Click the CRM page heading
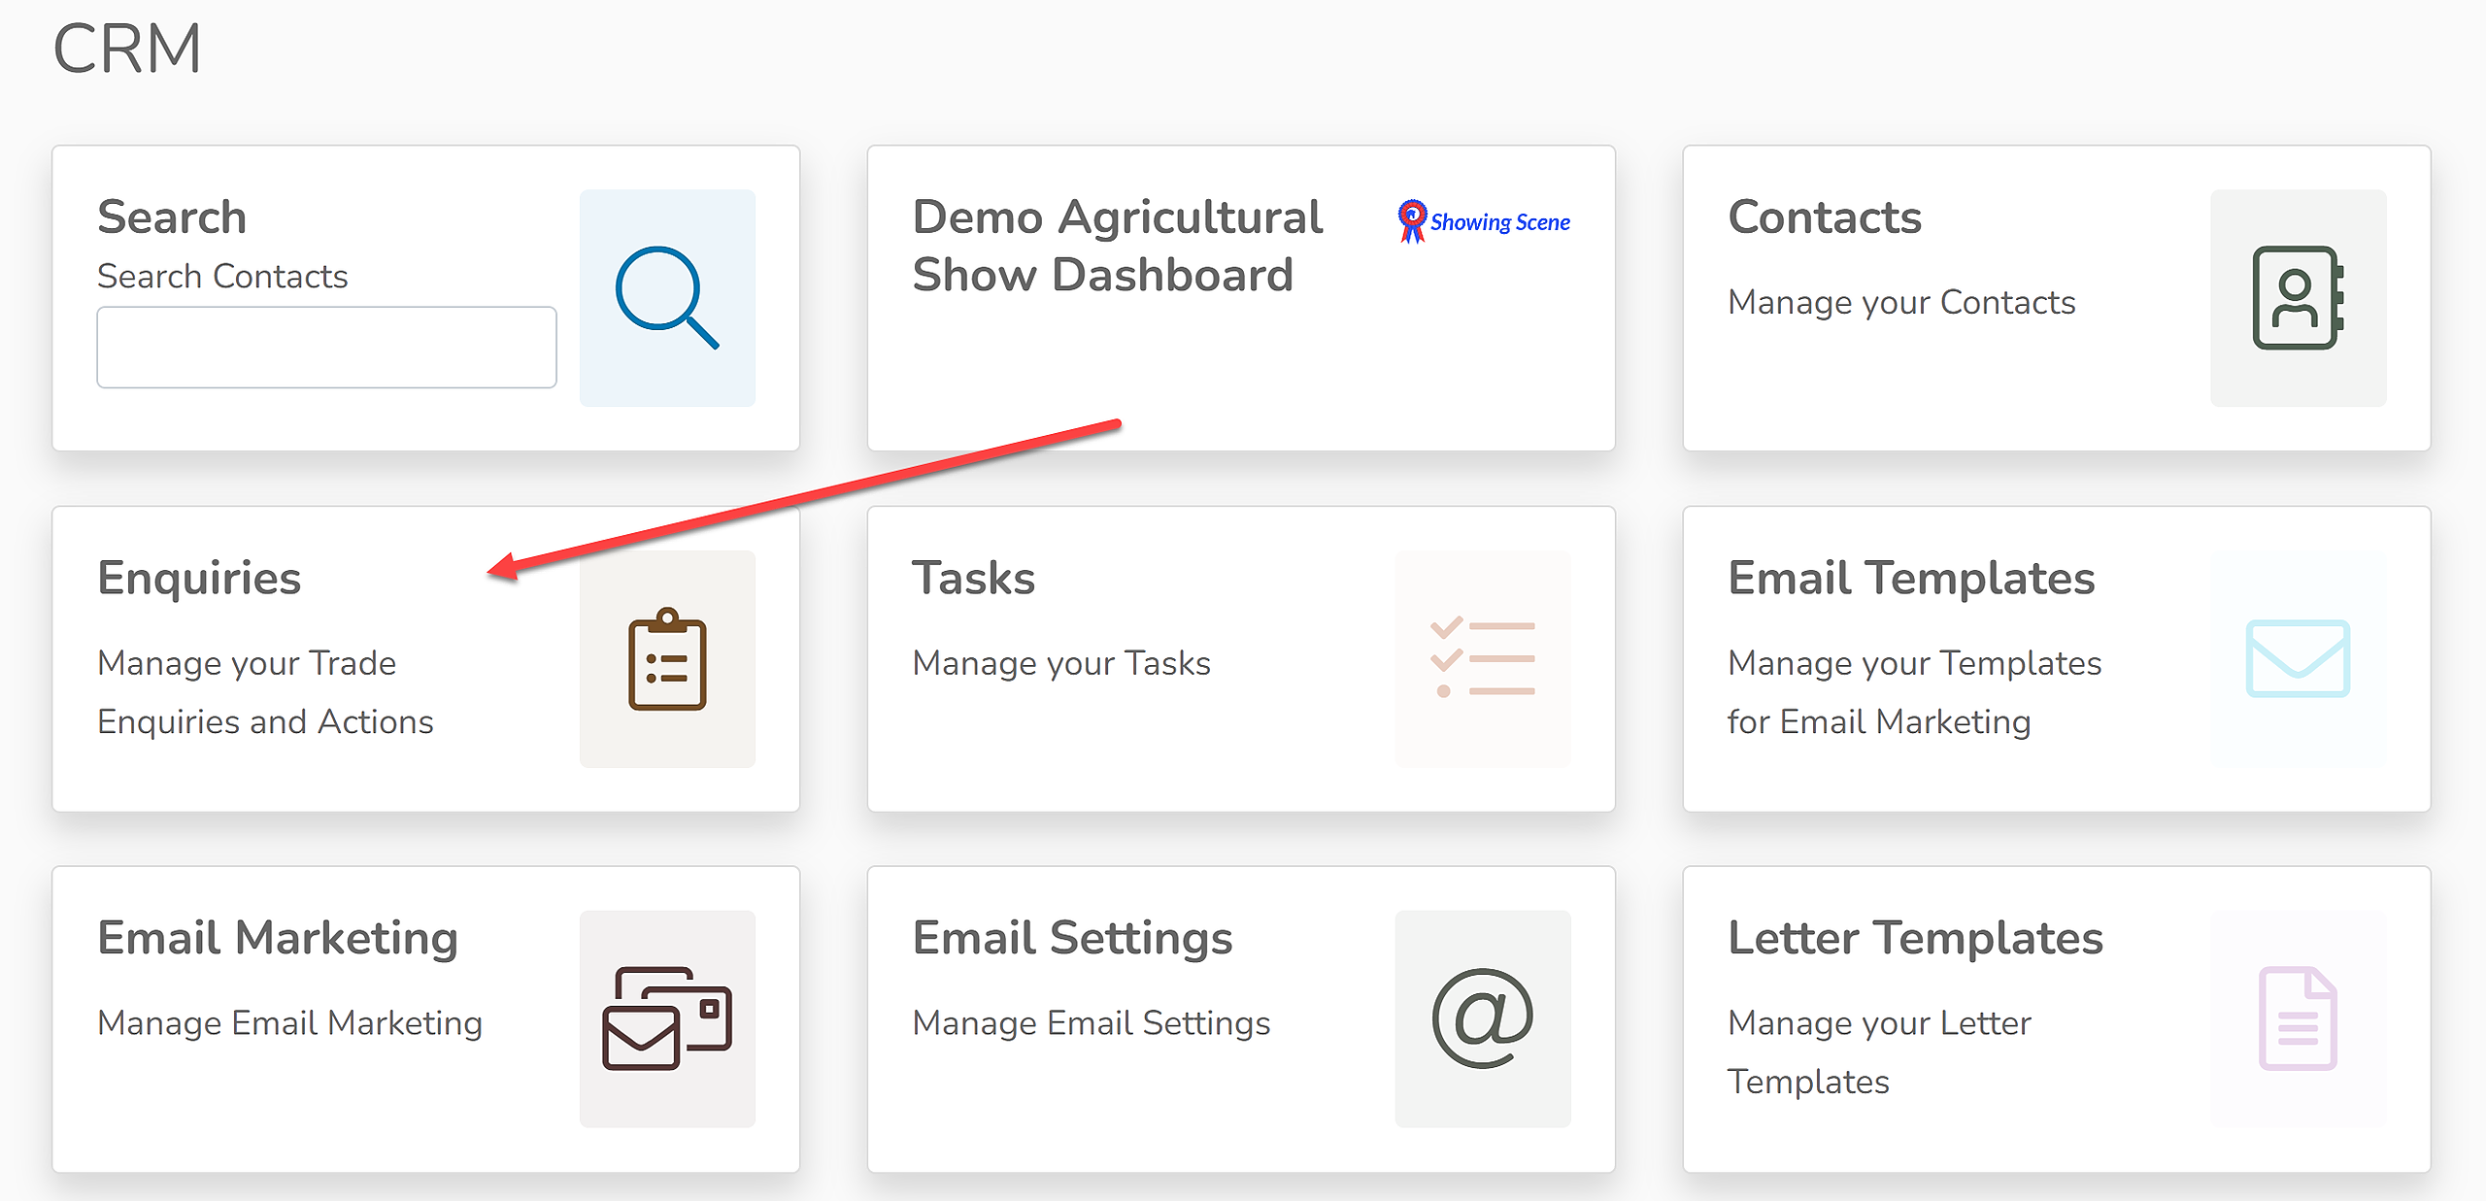2486x1201 pixels. click(x=127, y=49)
